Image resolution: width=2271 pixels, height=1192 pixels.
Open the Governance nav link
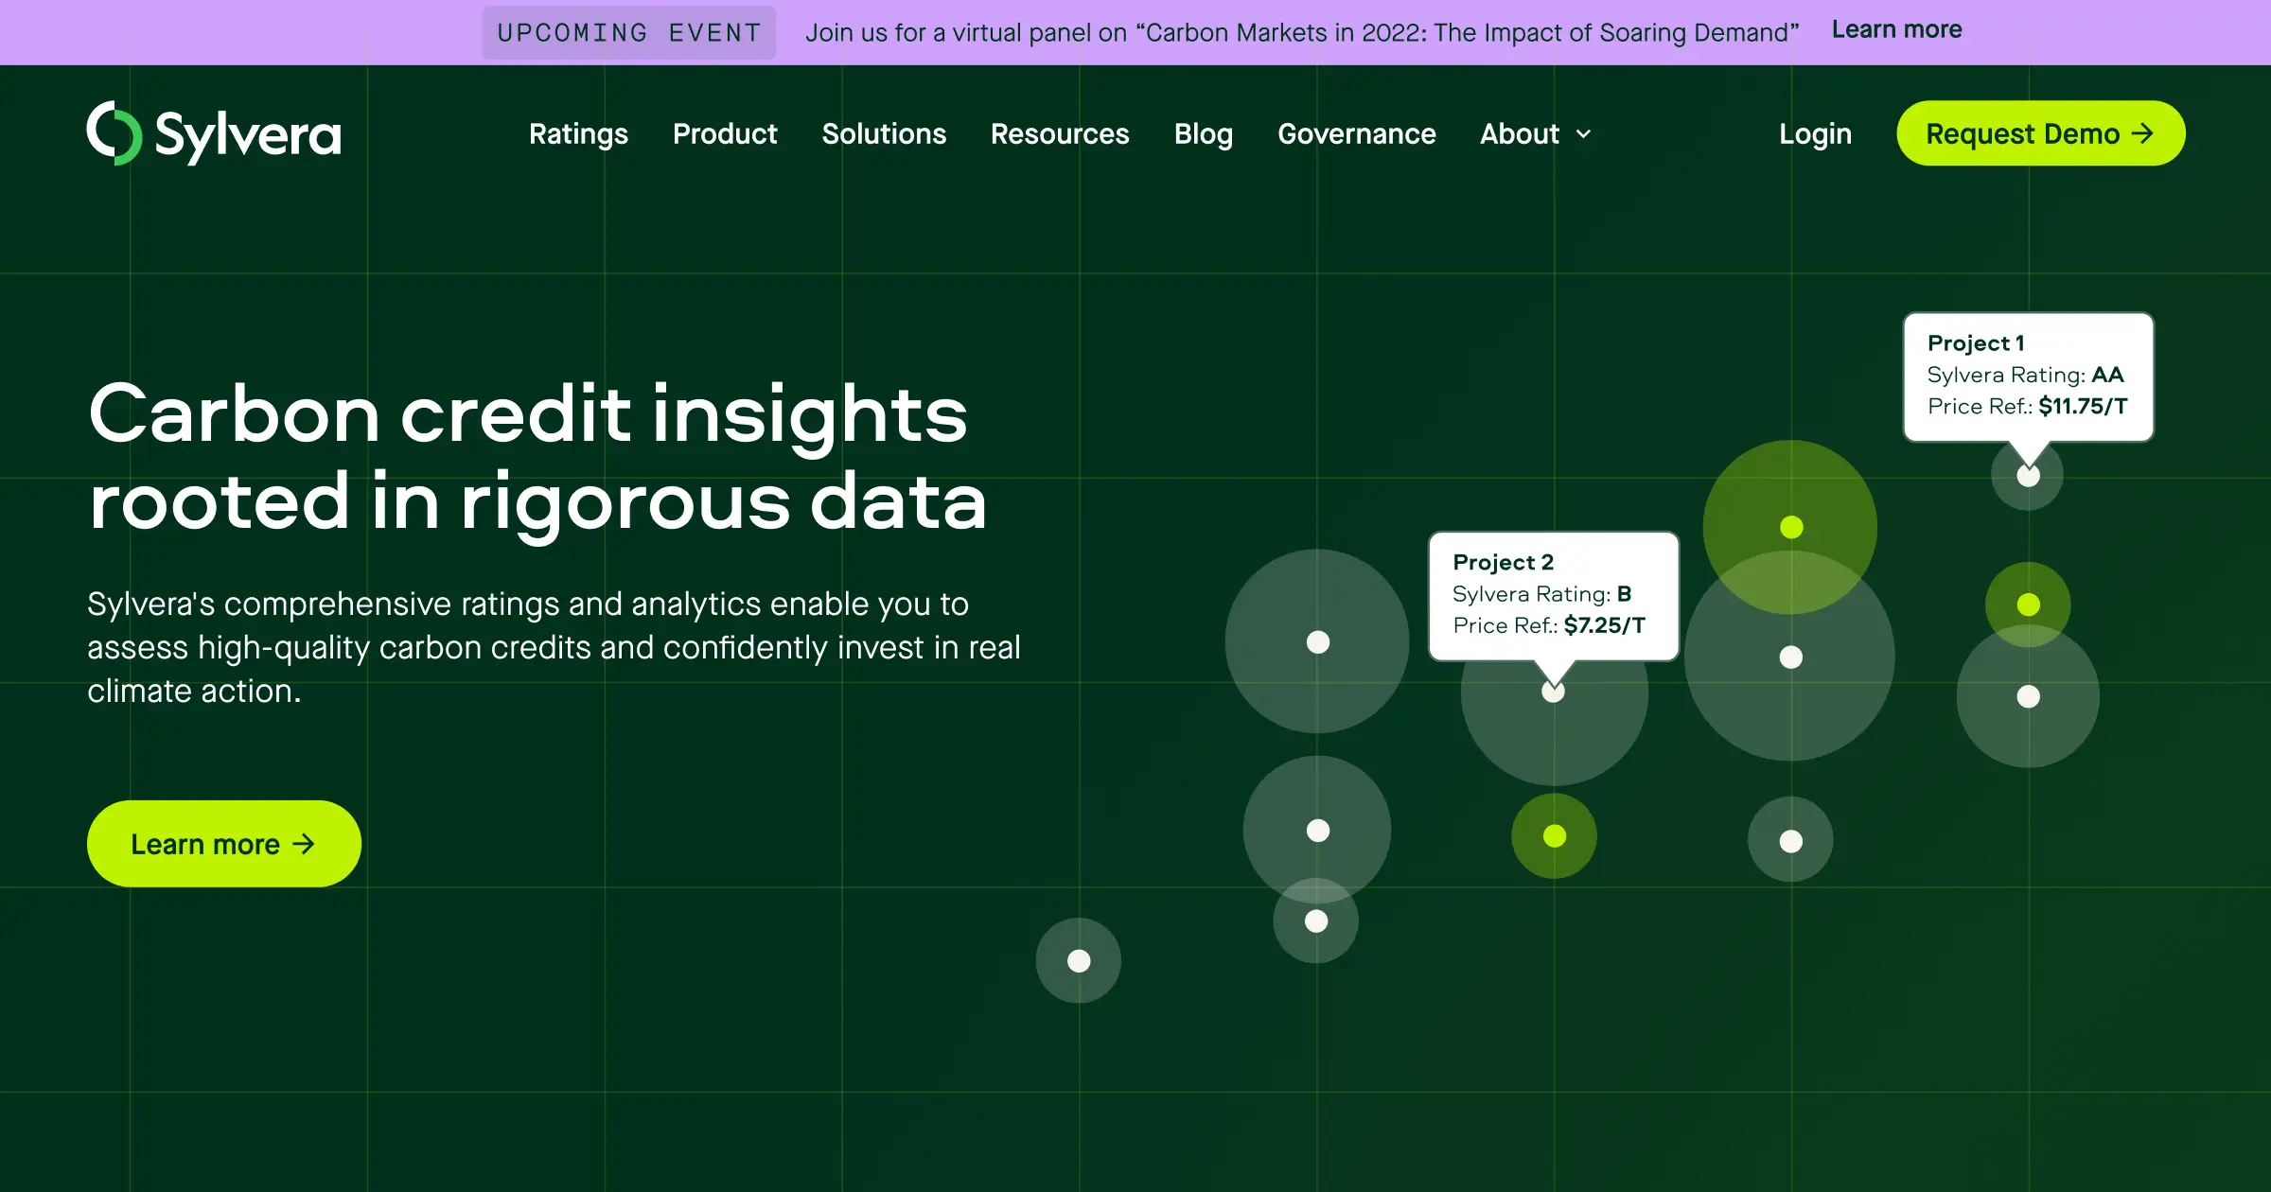pyautogui.click(x=1357, y=134)
